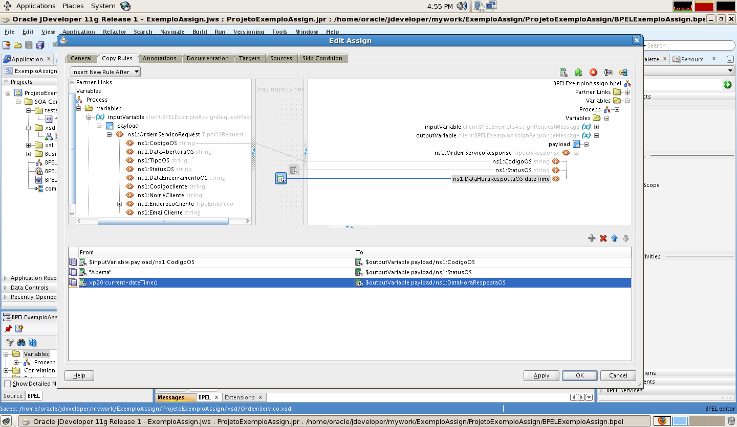Click the Help button
The width and height of the screenshot is (737, 427).
tap(79, 375)
